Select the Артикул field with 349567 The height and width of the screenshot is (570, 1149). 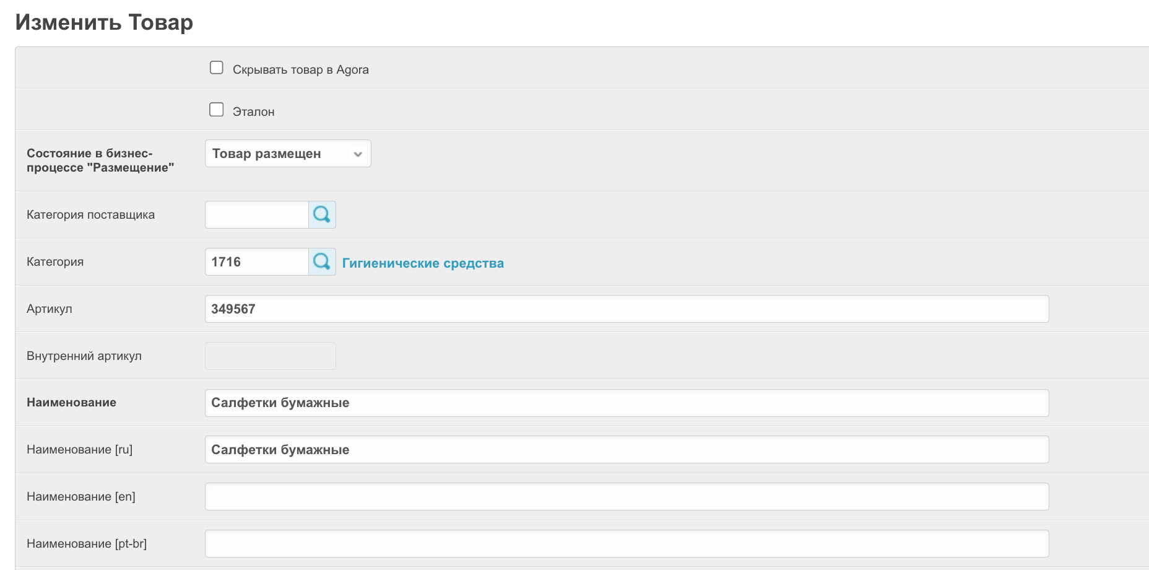coord(627,309)
